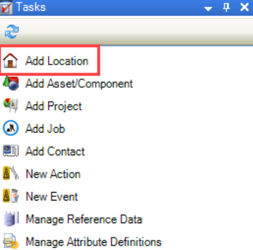Click the Add Project chart icon
Screen dimensions: 253x250
(x=11, y=106)
